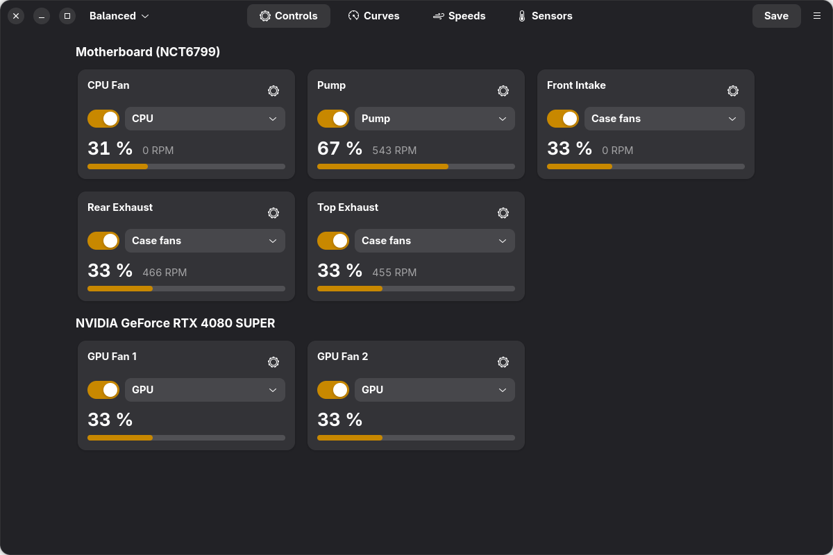833x555 pixels.
Task: Click the "GPU Fan 1" card title
Action: click(x=112, y=357)
